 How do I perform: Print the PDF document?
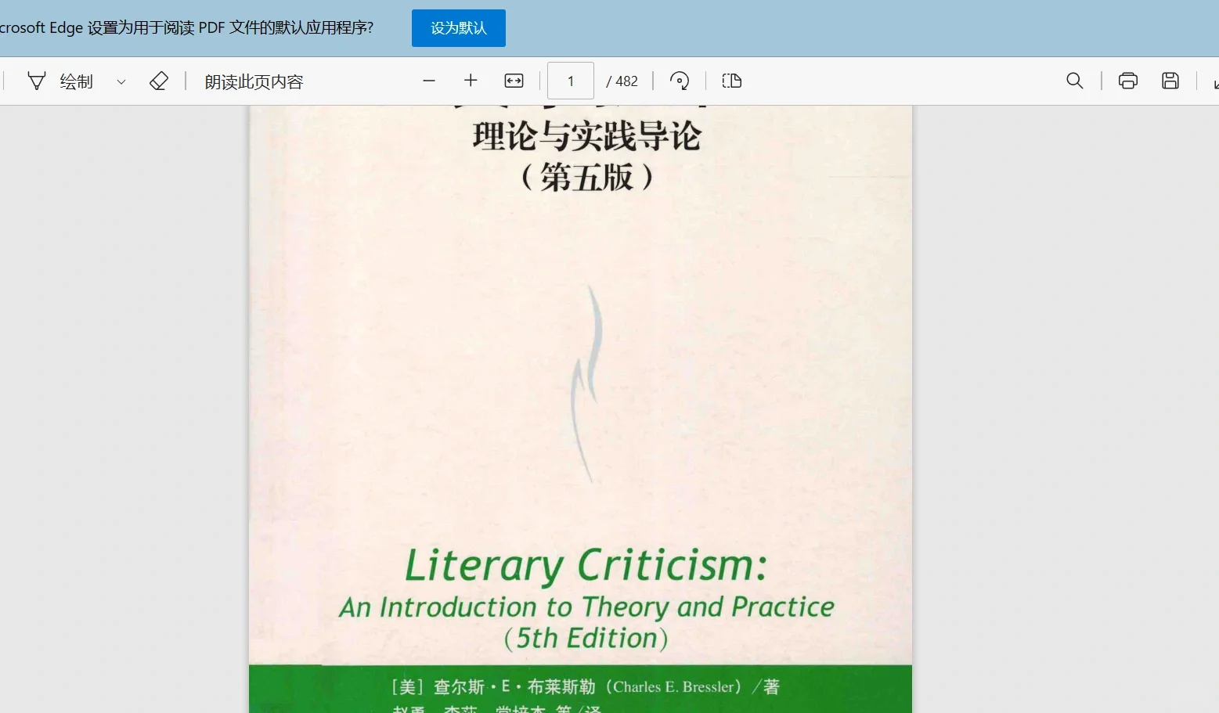(x=1128, y=81)
